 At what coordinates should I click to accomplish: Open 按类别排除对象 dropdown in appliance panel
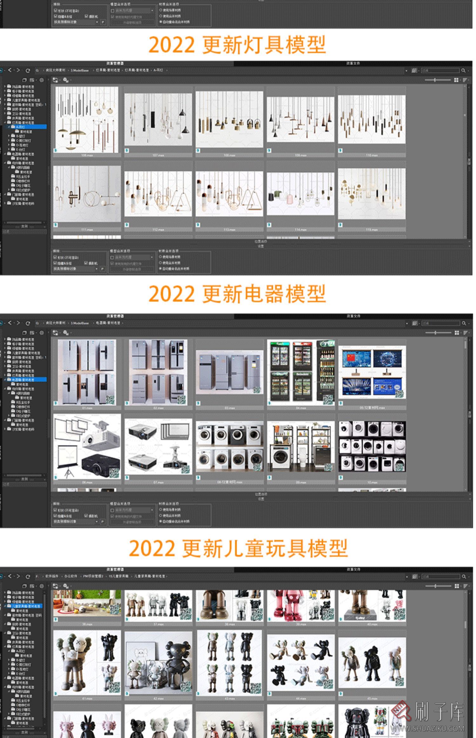tap(76, 522)
